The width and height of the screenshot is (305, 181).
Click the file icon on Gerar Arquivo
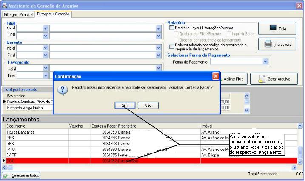262,79
